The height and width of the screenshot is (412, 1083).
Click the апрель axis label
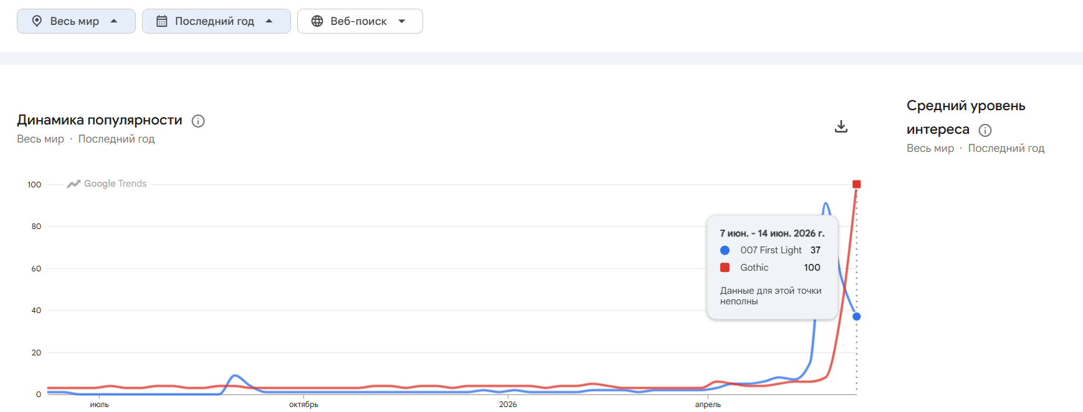[x=708, y=405]
